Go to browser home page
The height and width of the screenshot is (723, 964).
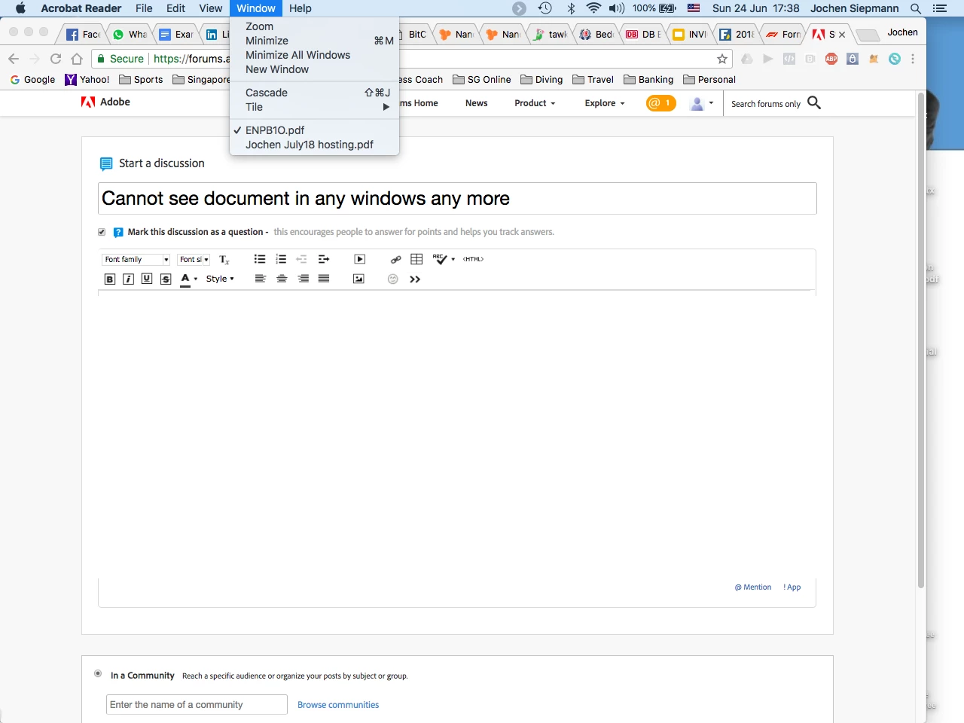tap(77, 59)
